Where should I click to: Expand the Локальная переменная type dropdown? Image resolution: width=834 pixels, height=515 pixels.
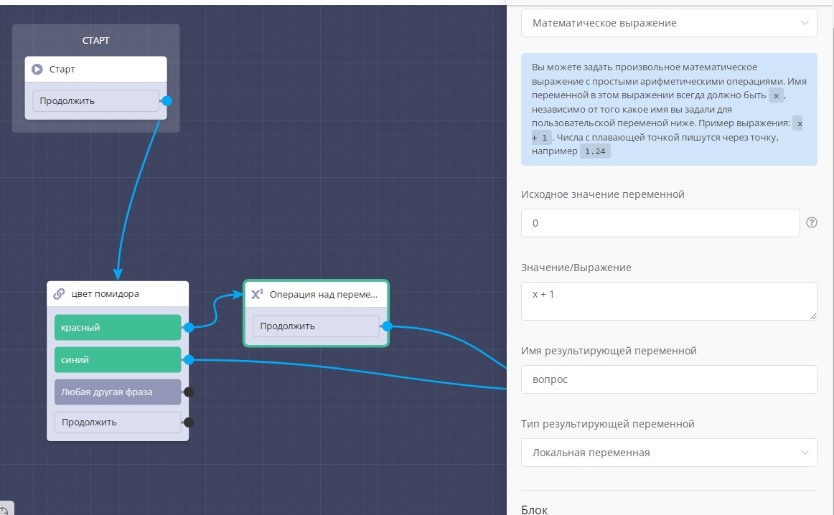coord(668,453)
